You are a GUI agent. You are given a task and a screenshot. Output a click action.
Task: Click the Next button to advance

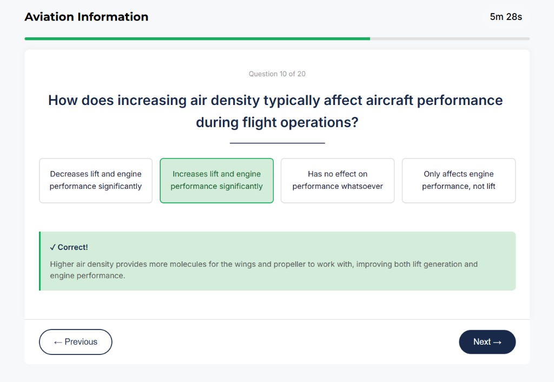click(x=486, y=341)
